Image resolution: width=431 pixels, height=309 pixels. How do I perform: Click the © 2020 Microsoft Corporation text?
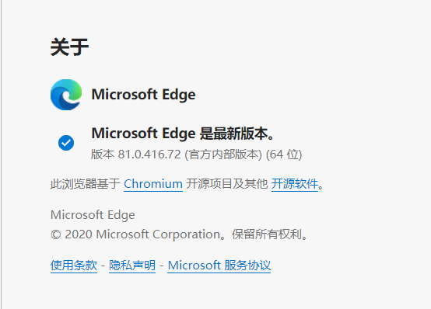[135, 234]
